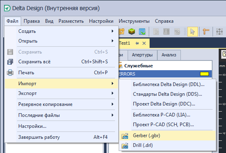Switch to the Апертуры tab
Viewport: 226px width, 153px height.
pos(142,55)
